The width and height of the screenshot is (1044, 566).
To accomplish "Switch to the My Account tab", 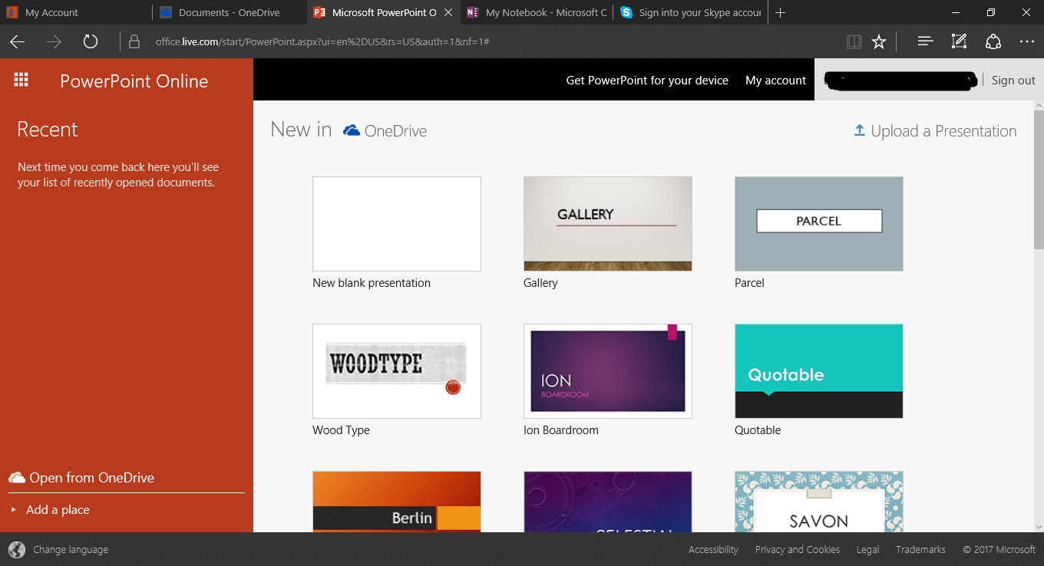I will click(77, 13).
